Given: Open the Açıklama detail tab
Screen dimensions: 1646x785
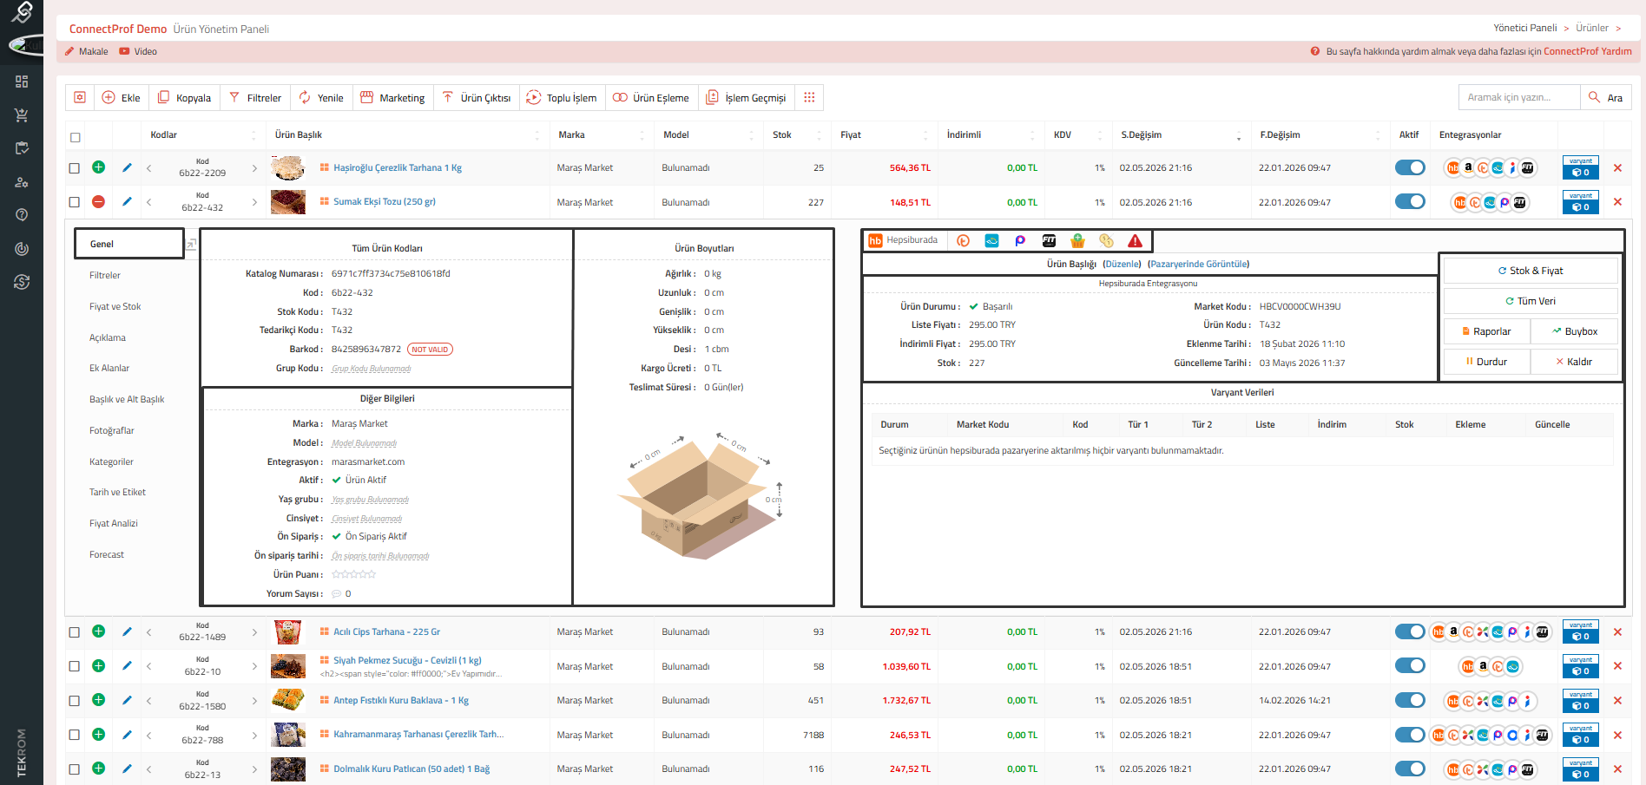Looking at the screenshot, I should (108, 338).
